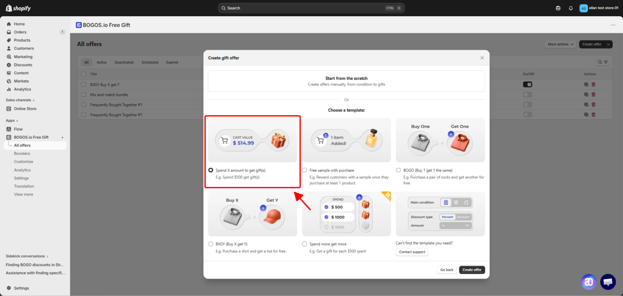Select Free sample with purchase radio
The width and height of the screenshot is (623, 296).
(x=305, y=170)
